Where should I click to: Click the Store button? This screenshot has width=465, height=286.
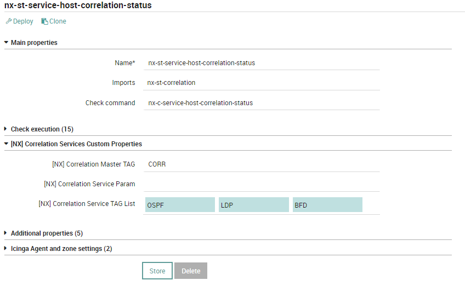(x=157, y=271)
